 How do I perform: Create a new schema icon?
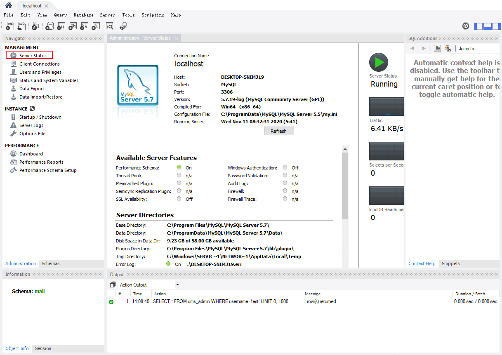coord(49,26)
